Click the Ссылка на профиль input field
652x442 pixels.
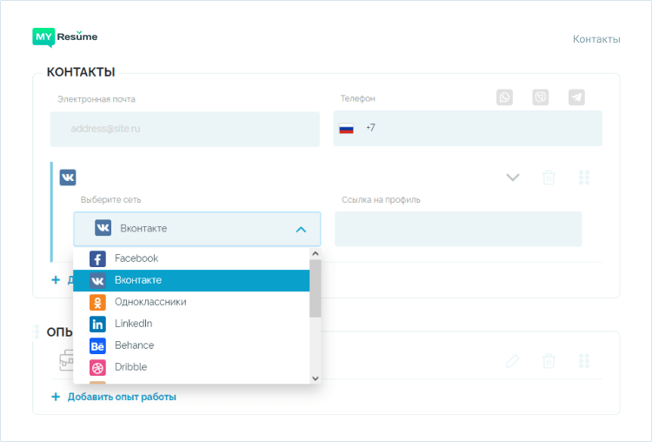(x=458, y=229)
